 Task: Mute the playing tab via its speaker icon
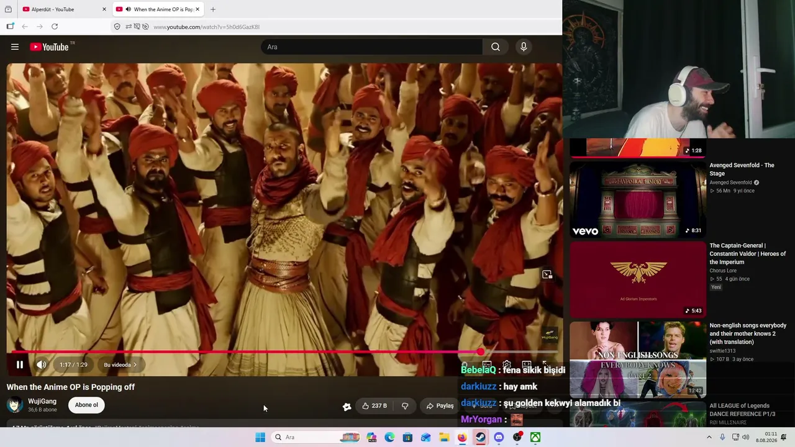128,9
